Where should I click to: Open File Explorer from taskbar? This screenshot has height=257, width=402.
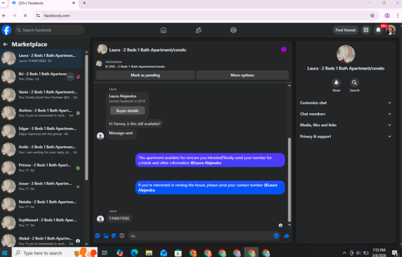click(149, 253)
